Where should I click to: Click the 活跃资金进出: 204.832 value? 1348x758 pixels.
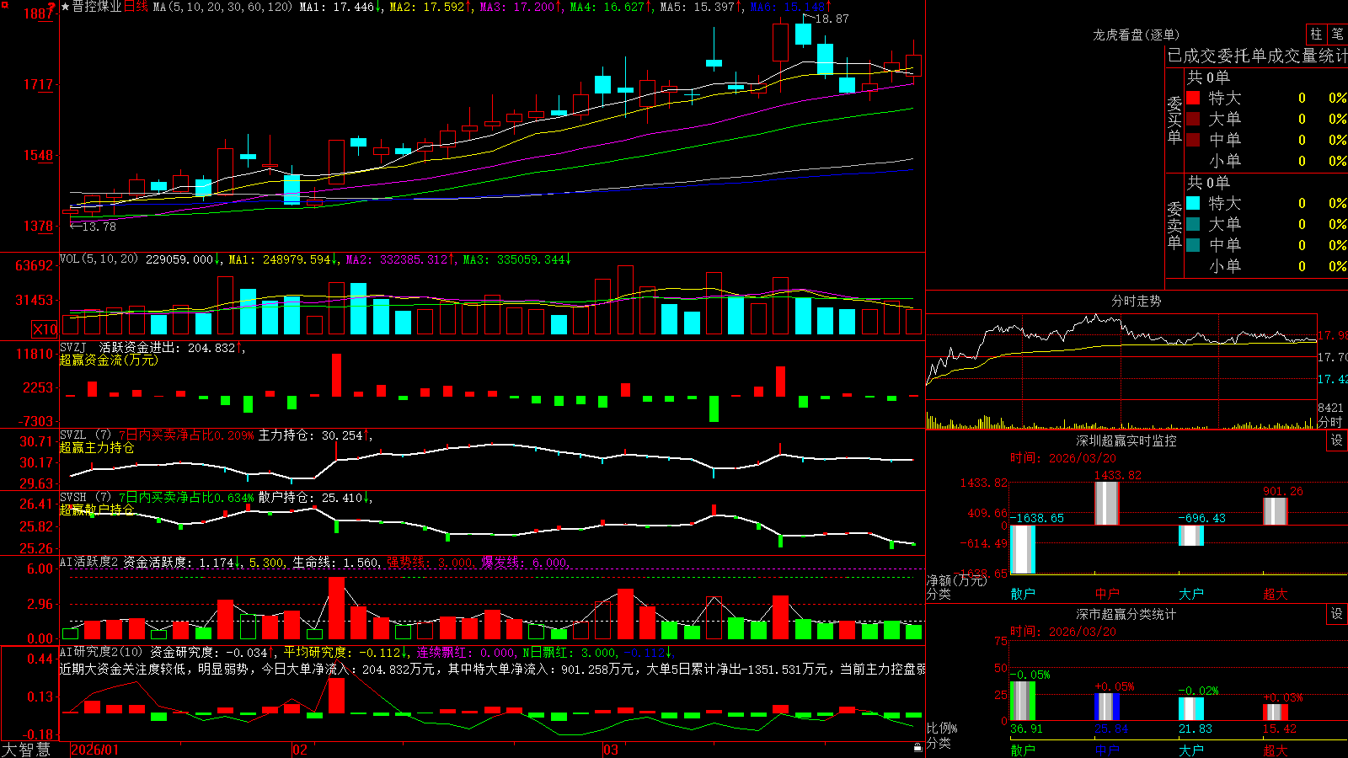coord(167,347)
